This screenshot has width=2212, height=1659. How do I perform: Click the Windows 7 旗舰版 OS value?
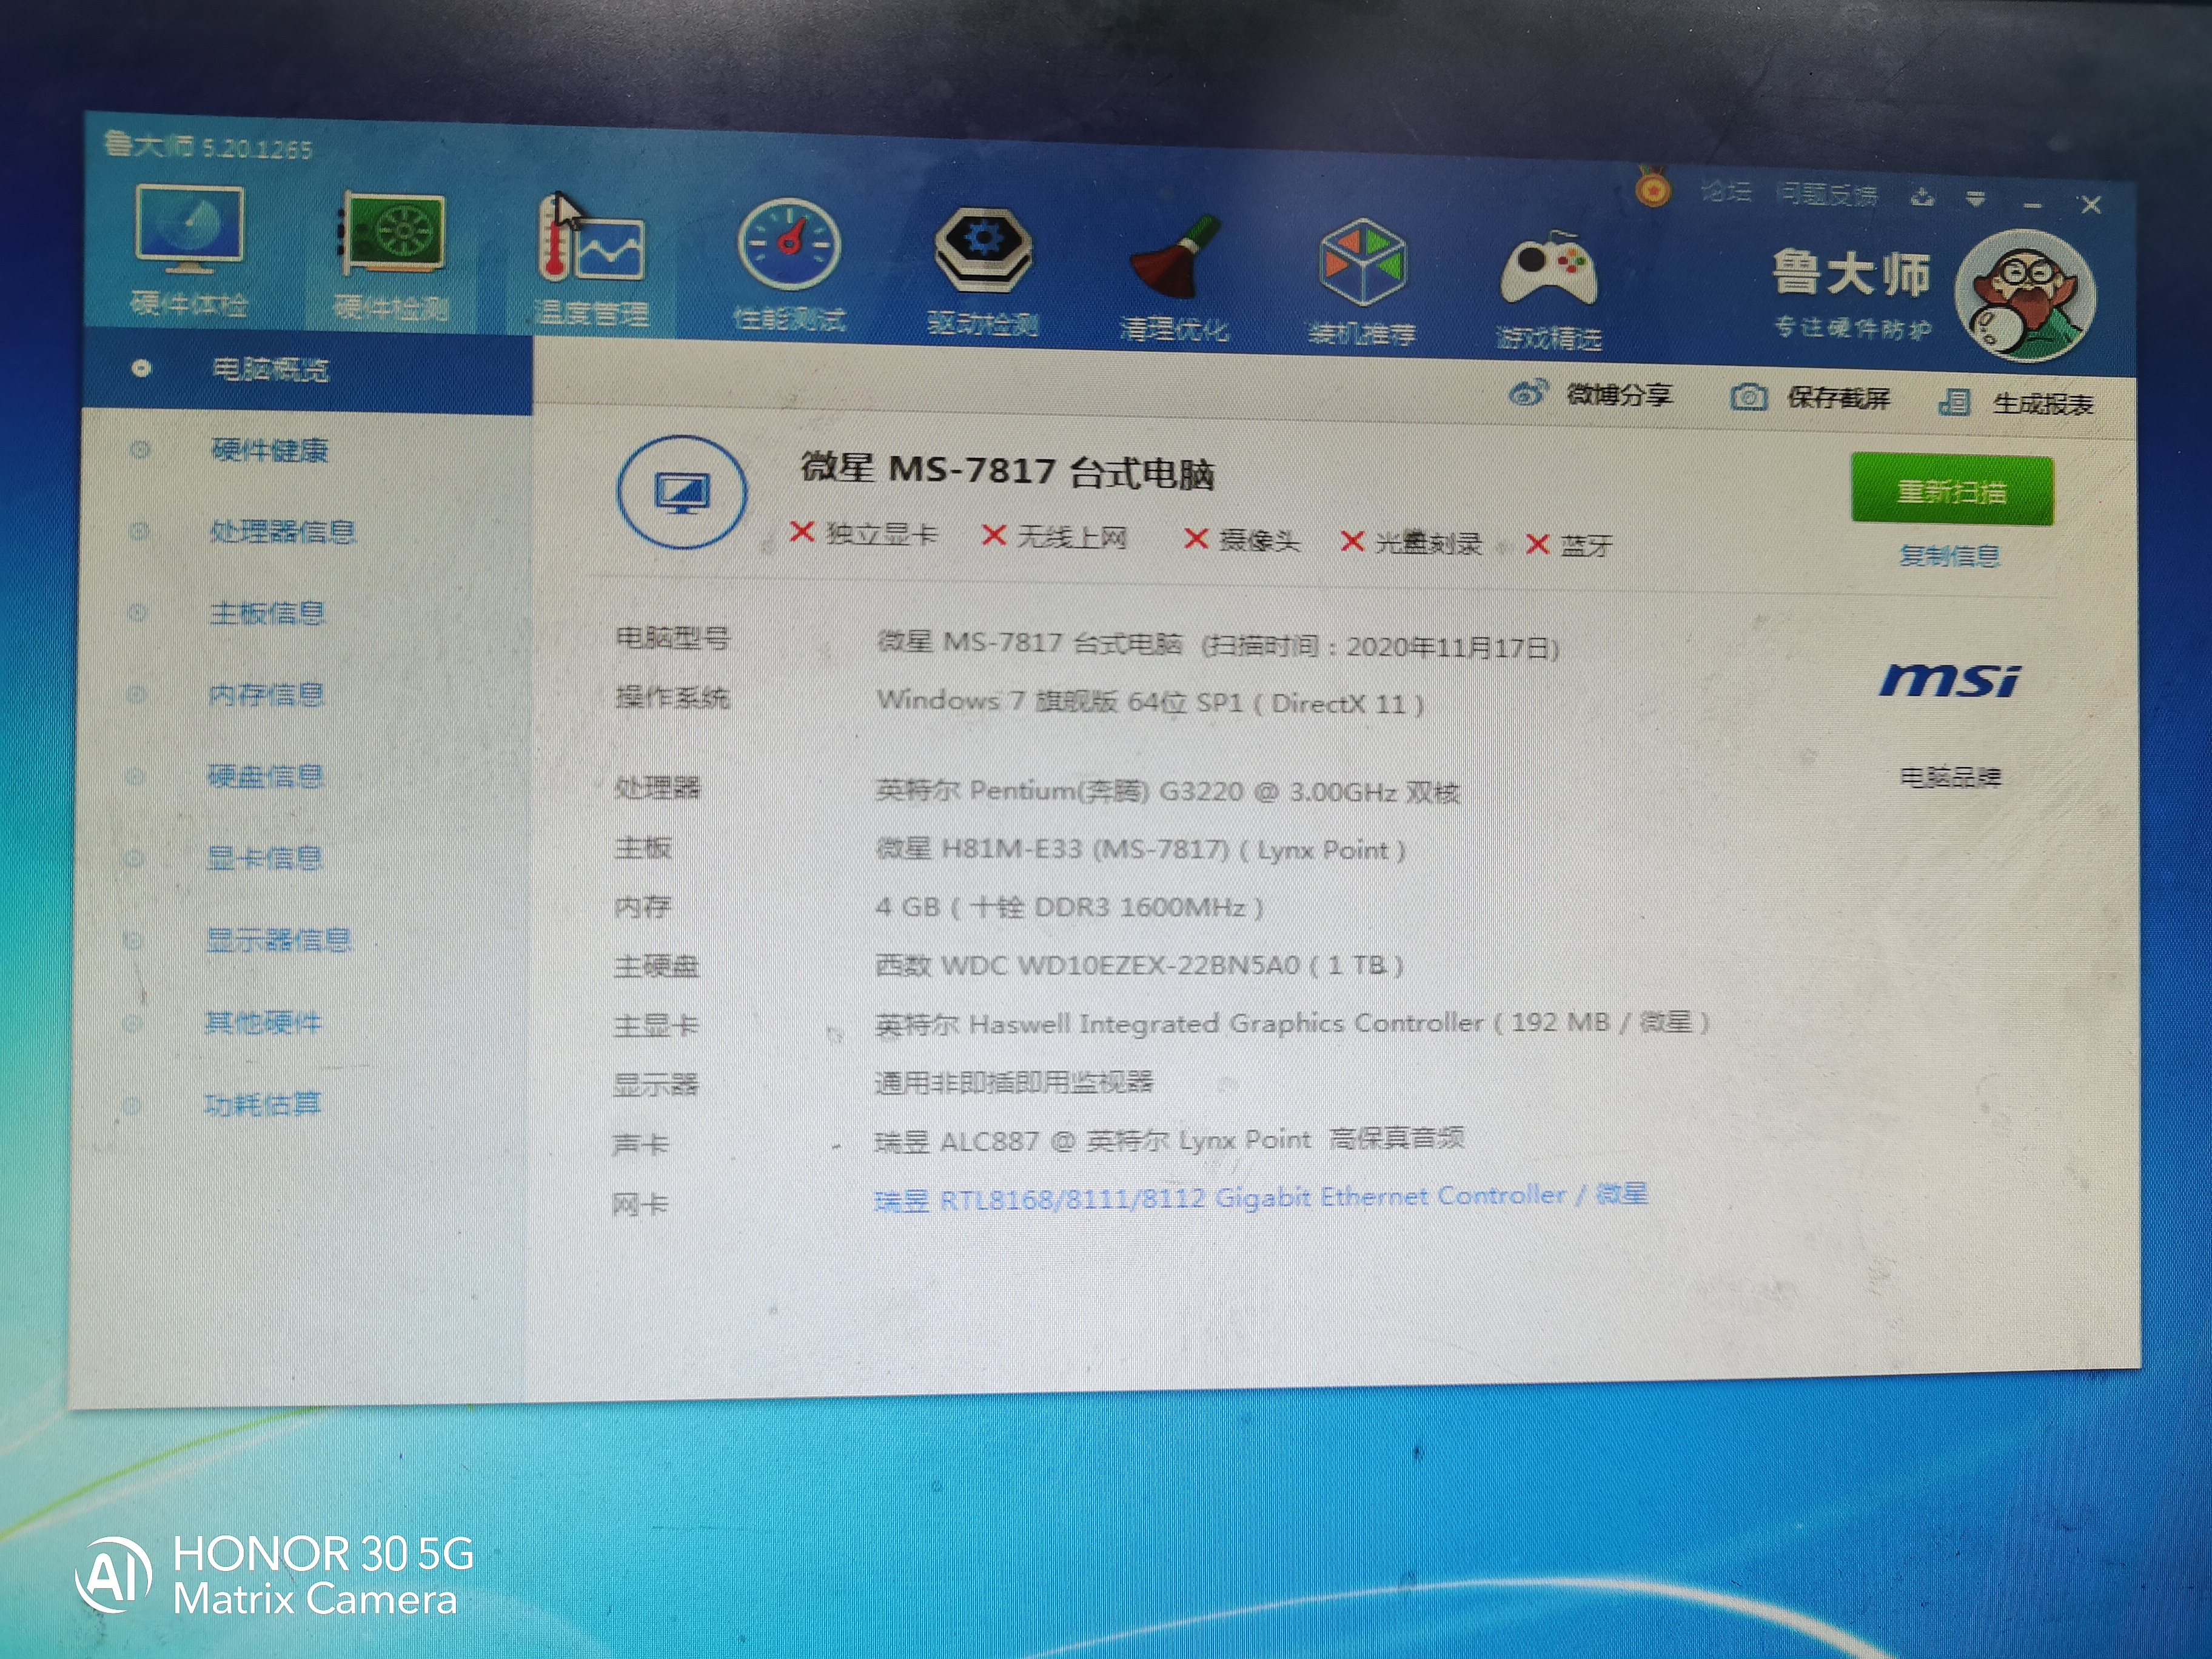click(x=1151, y=702)
